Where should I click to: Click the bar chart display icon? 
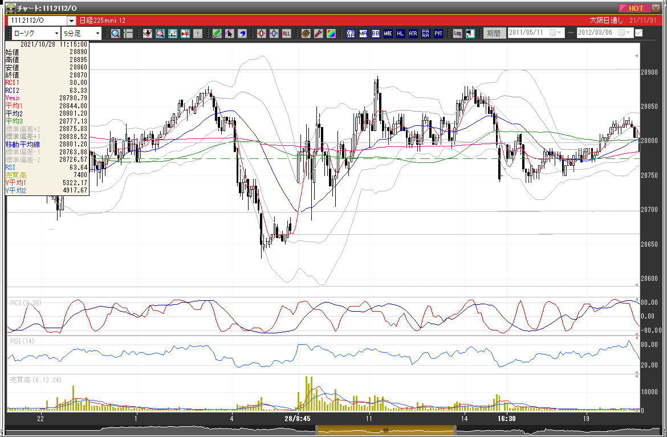(x=172, y=33)
